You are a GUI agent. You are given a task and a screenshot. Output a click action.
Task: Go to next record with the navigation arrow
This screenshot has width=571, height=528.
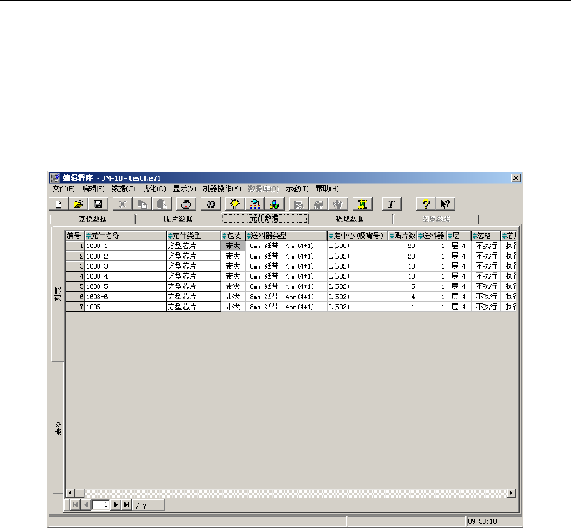coord(116,504)
